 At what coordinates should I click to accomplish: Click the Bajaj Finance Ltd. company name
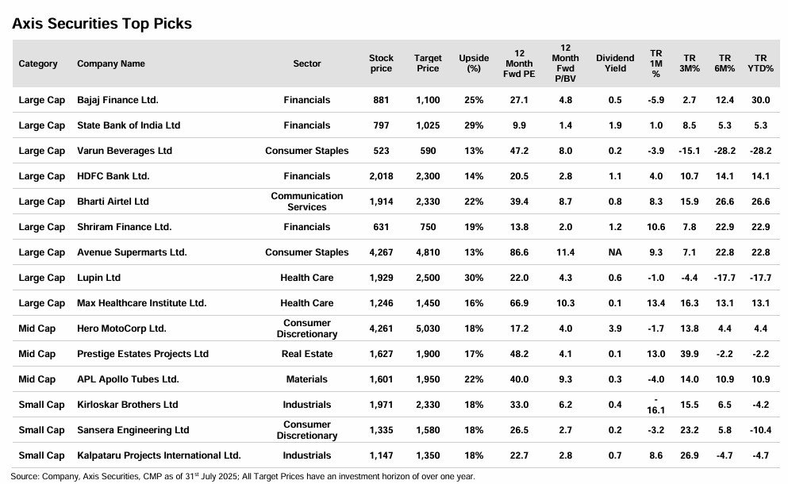pos(117,100)
